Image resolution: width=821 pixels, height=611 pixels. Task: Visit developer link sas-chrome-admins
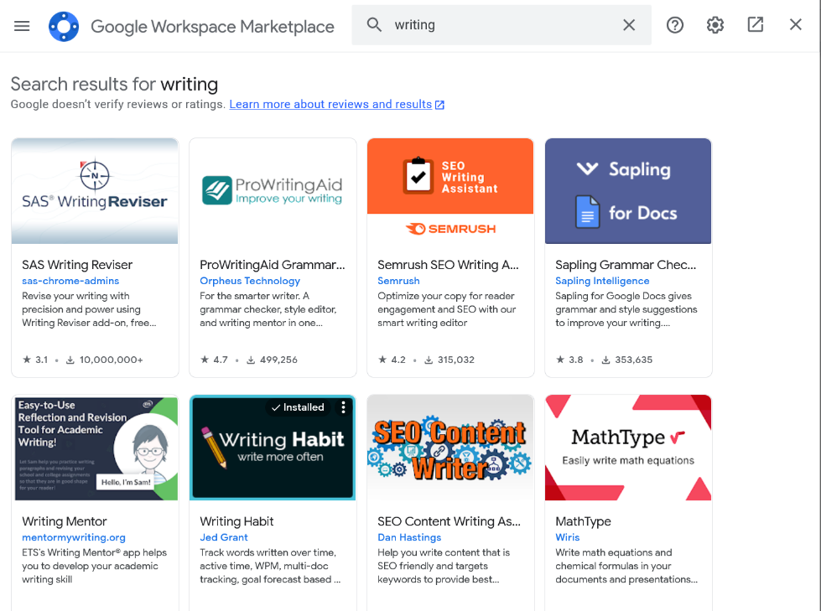(x=70, y=281)
